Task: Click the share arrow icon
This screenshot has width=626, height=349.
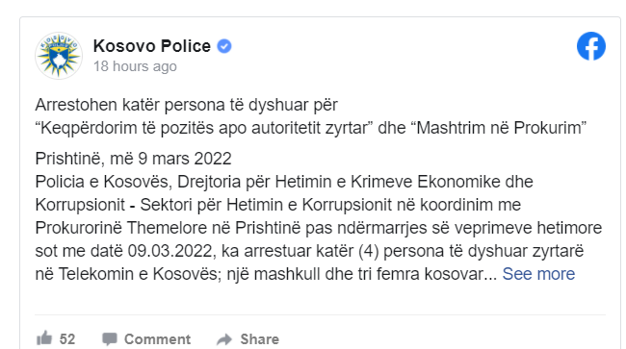Action: point(224,339)
